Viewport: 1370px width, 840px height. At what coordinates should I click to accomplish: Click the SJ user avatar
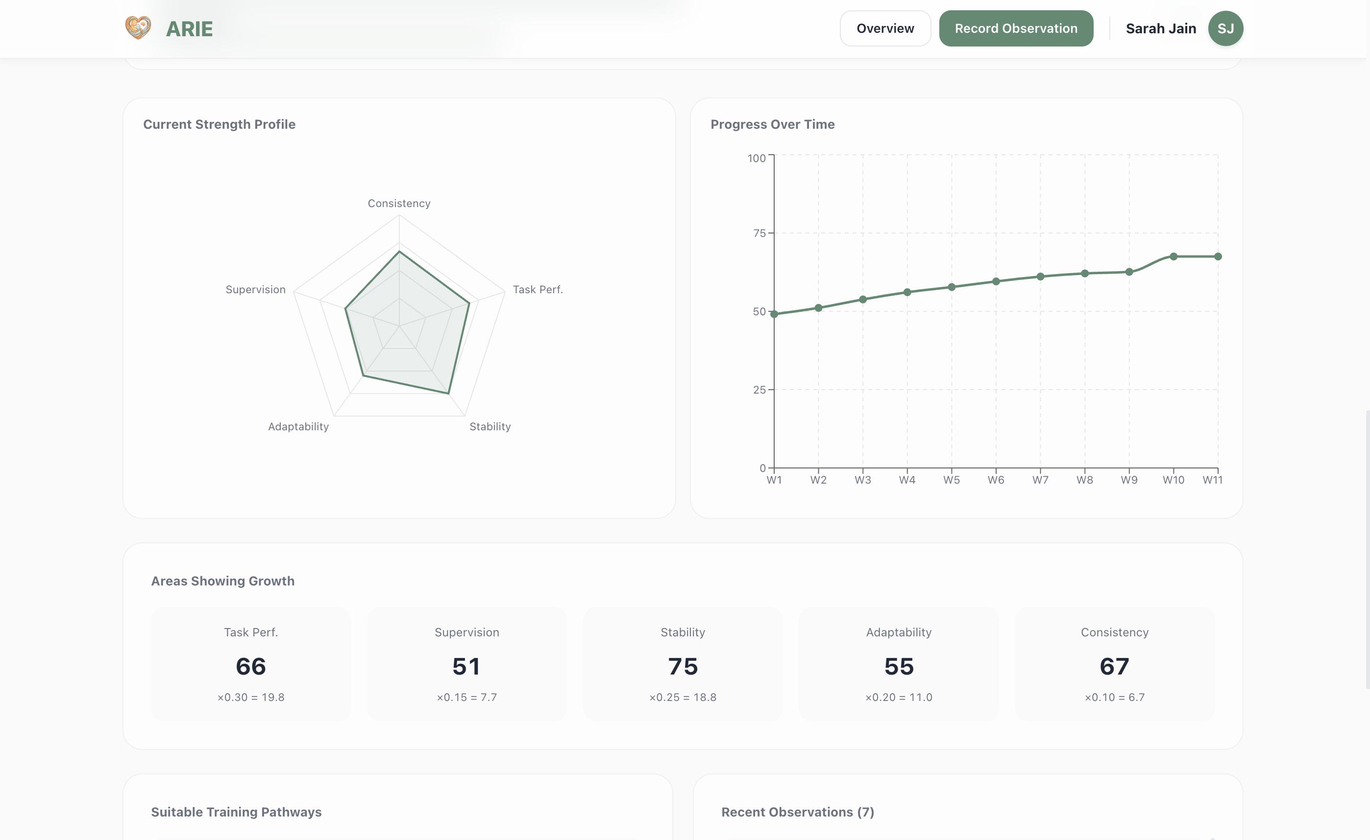[x=1225, y=28]
